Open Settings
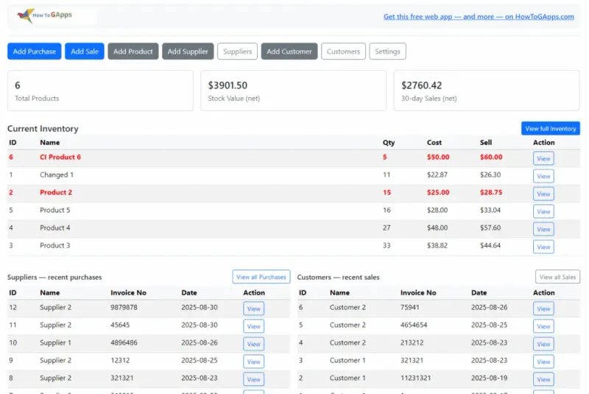 pyautogui.click(x=387, y=52)
